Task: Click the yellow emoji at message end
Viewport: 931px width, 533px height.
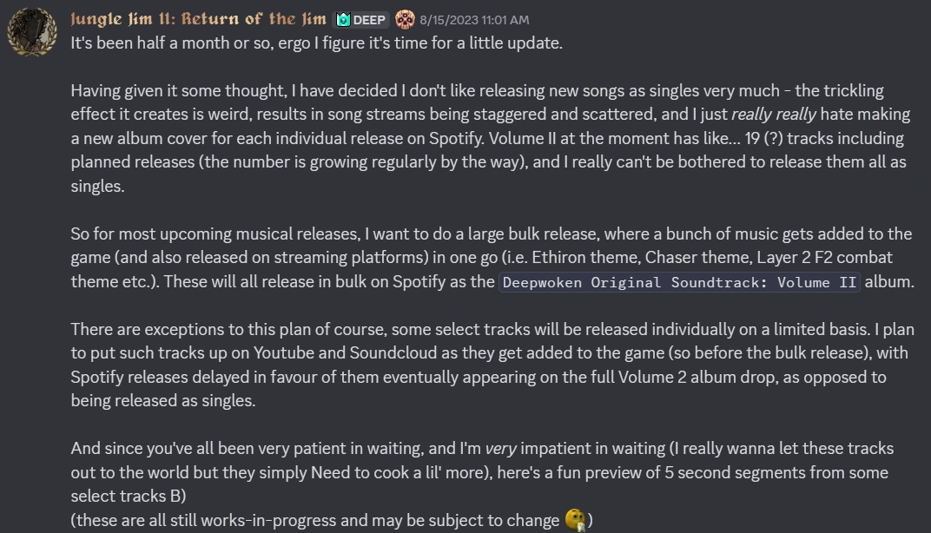Action: 575,520
